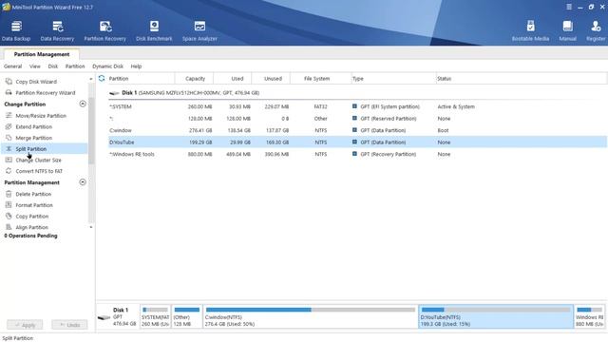The width and height of the screenshot is (608, 342).
Task: Click the Undo button
Action: coord(69,325)
